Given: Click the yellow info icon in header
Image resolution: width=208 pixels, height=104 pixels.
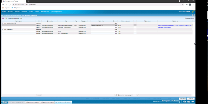Looking at the screenshot, I should click(x=194, y=12).
